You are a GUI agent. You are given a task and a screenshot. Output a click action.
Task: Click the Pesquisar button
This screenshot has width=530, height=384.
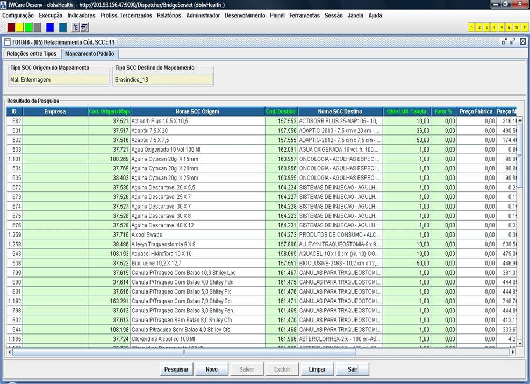(x=176, y=369)
